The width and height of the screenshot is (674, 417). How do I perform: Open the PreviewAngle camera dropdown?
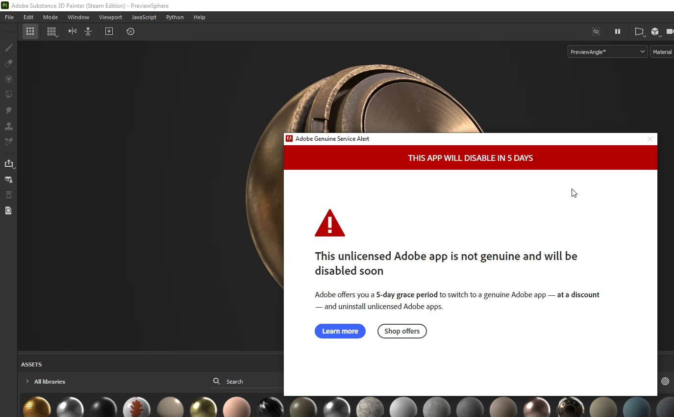click(x=608, y=52)
